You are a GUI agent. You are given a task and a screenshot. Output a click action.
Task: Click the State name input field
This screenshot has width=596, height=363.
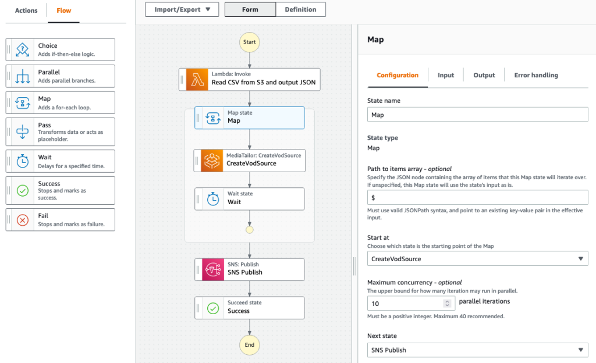click(x=477, y=114)
